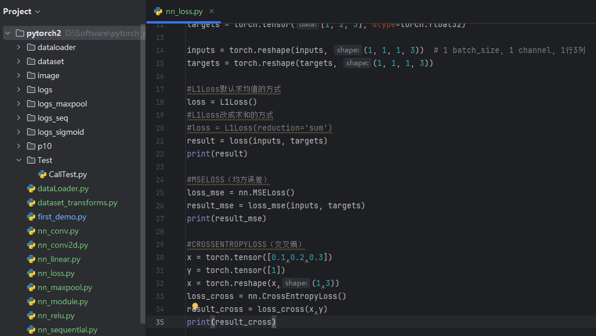Click the nn_maxpool.py Python file icon
Screen dimensions: 596x336
pyautogui.click(x=31, y=287)
